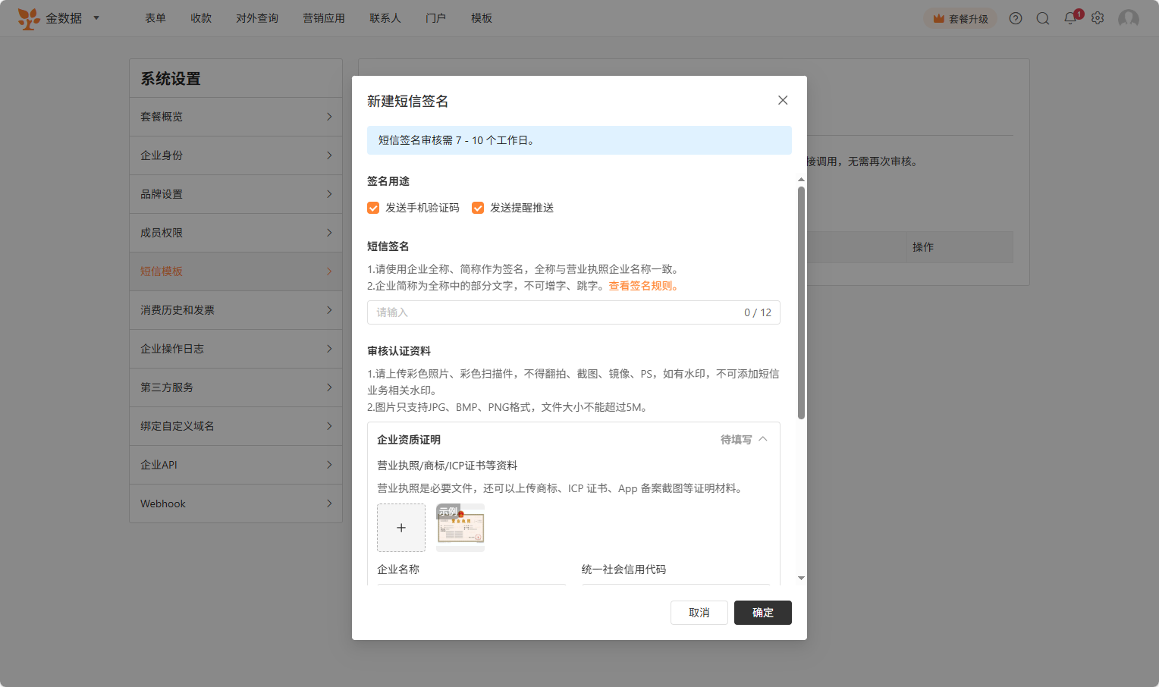Open the 第三方服务 settings item

(x=236, y=387)
